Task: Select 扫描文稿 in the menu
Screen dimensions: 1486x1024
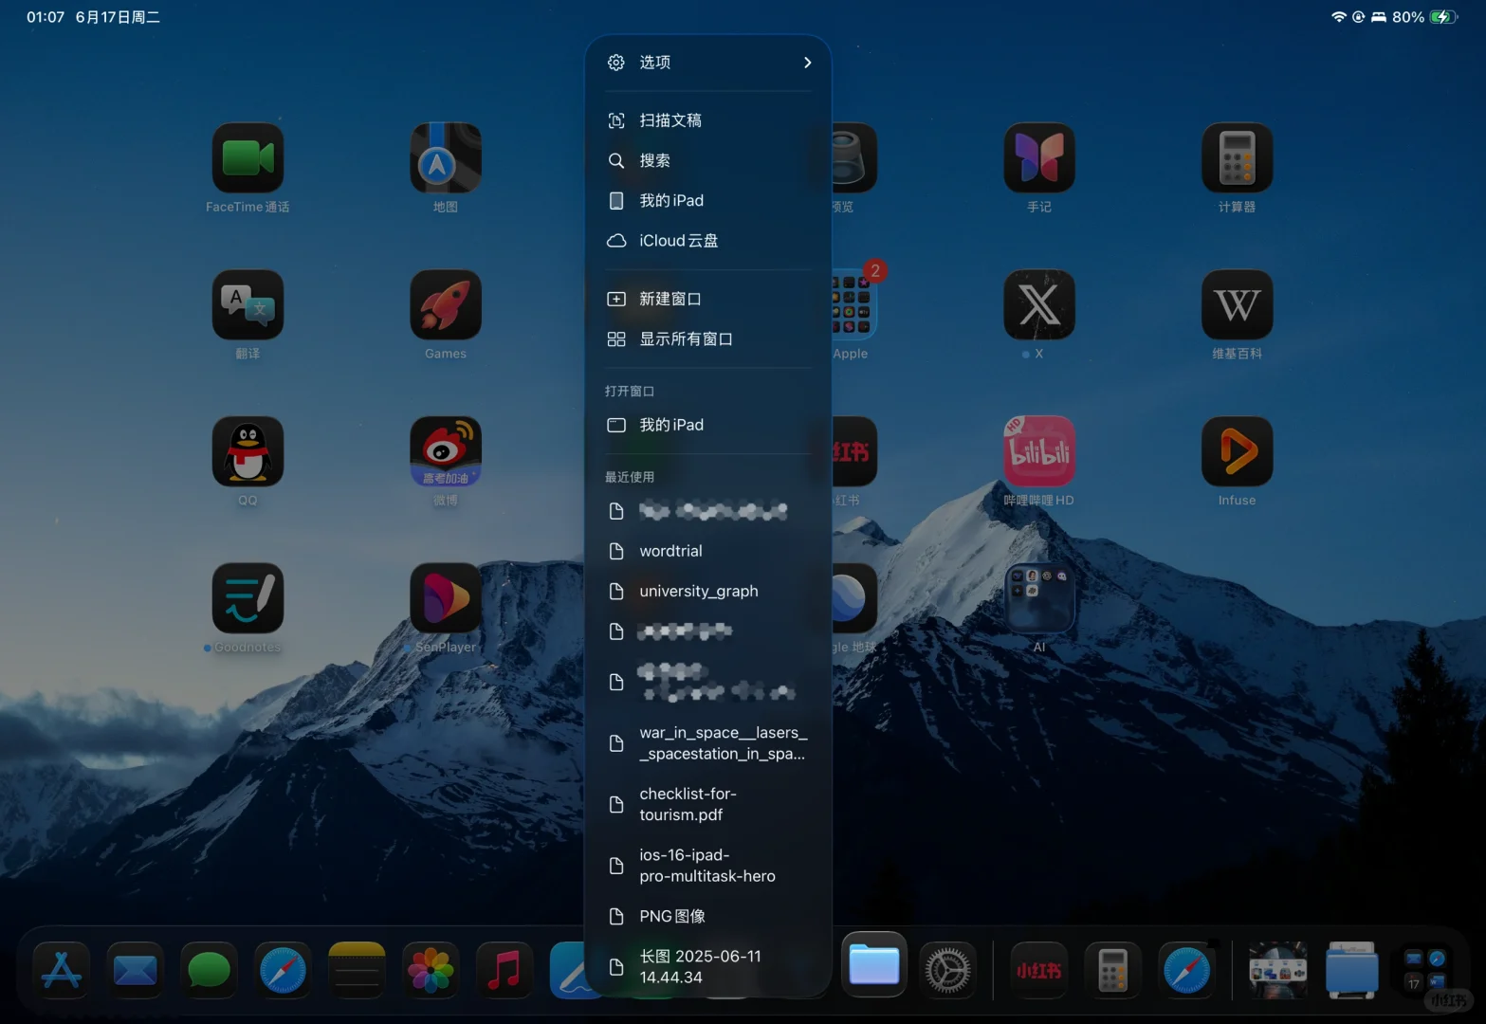Action: point(671,120)
